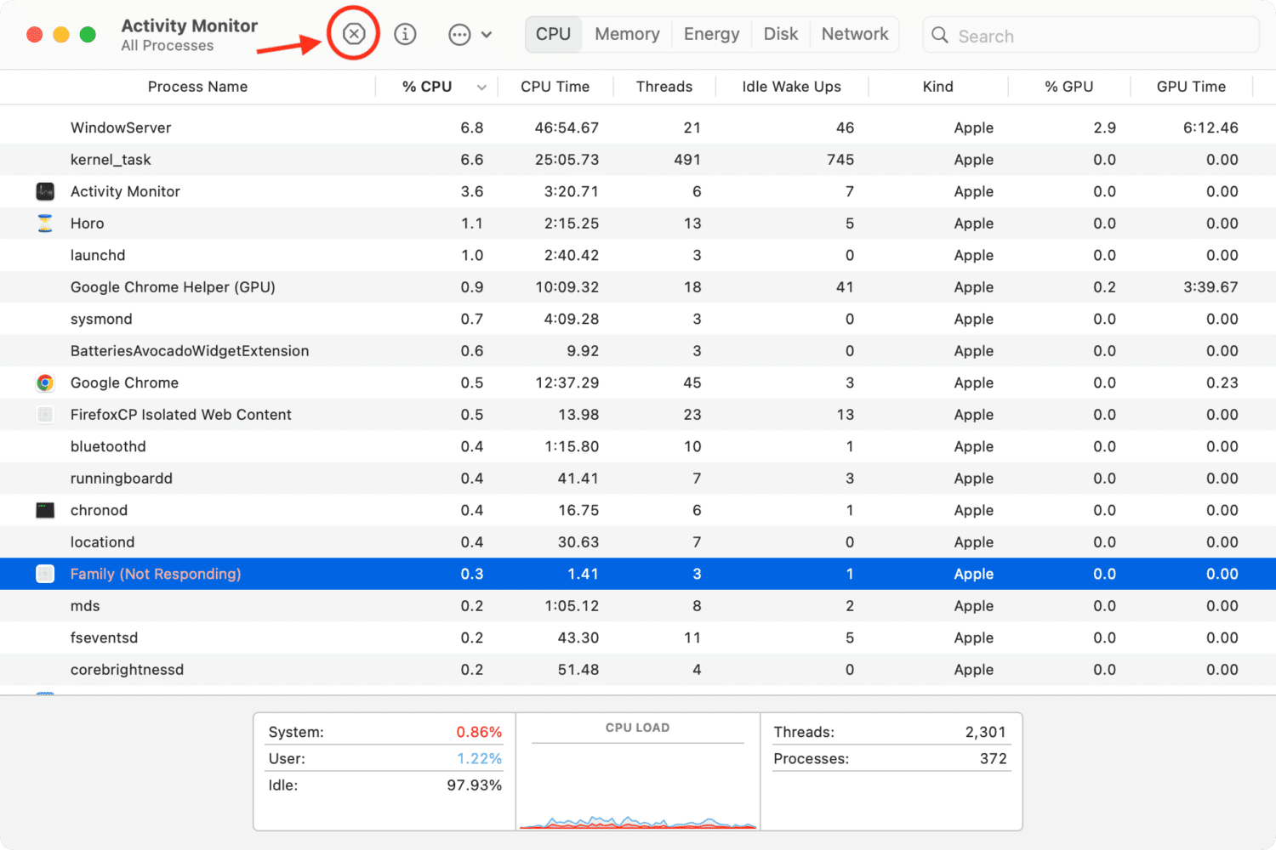Viewport: 1276px width, 850px height.
Task: Click the FirefoxCP Isolated Web Content icon
Action: click(x=45, y=415)
